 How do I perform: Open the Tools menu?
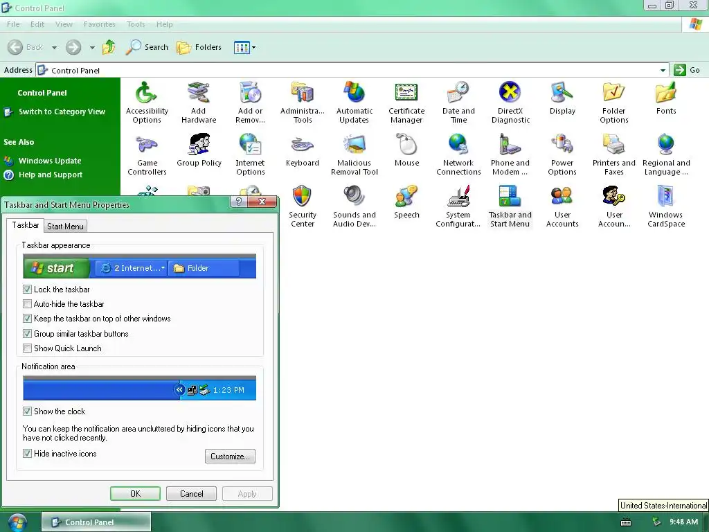pyautogui.click(x=136, y=24)
